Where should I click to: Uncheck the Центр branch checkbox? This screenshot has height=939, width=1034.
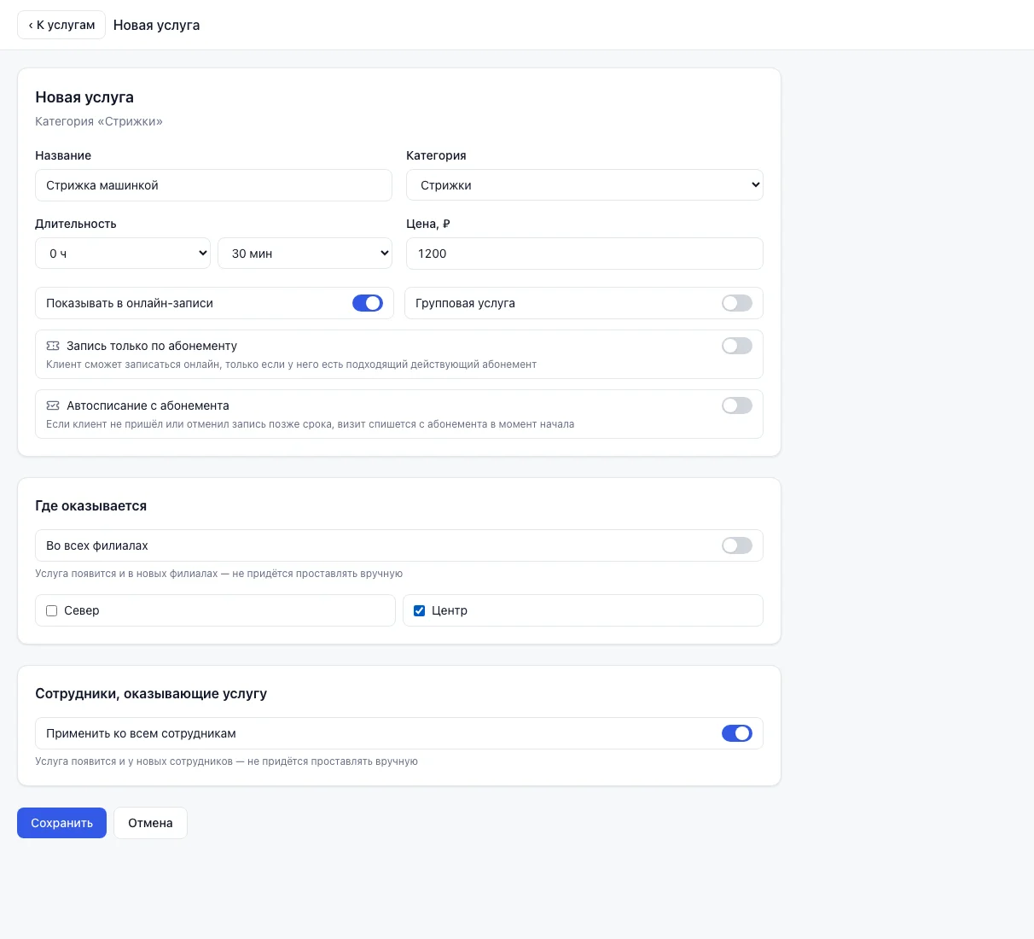pos(419,610)
